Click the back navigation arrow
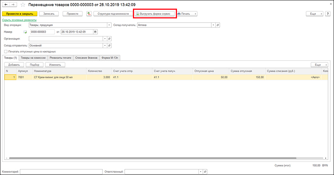Screen dimensions: 334x175 (x=6, y=5)
